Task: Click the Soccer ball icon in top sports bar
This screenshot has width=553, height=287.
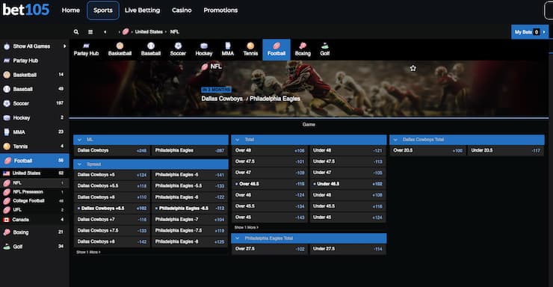Action: (178, 46)
